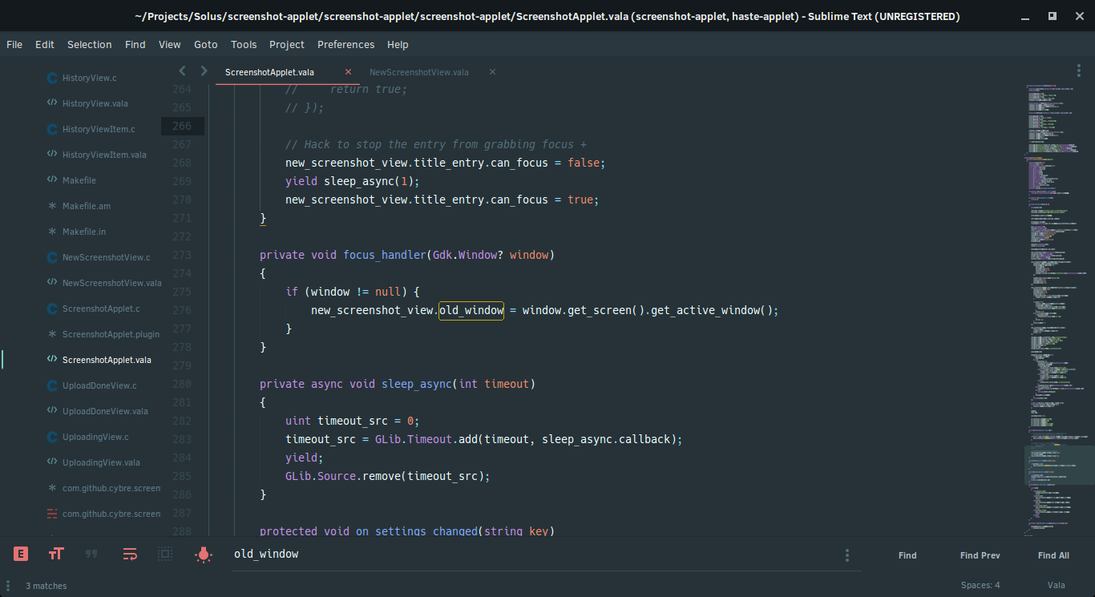Click the code icon beside HistoryViewItem.vala
Image resolution: width=1095 pixels, height=597 pixels.
point(52,155)
